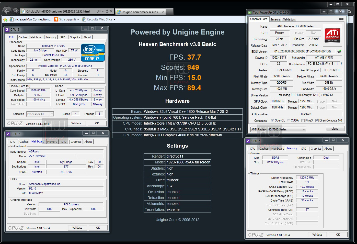The image size is (357, 244).
Task: Click the 1600.08 MHz core speed value
Action: tap(39, 91)
